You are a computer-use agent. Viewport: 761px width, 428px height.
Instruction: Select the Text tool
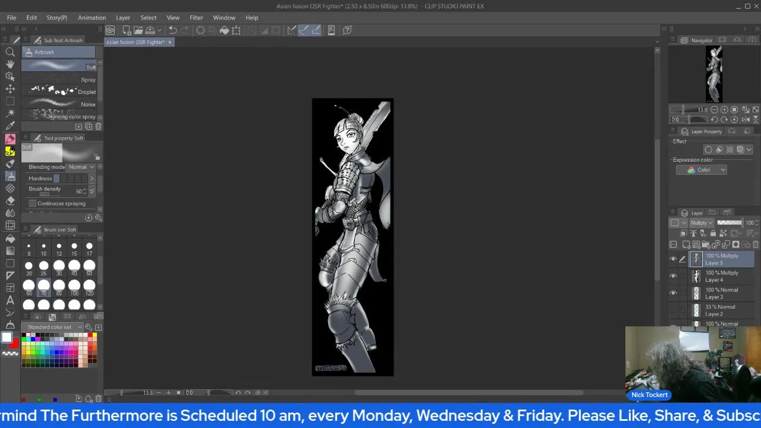click(x=10, y=300)
